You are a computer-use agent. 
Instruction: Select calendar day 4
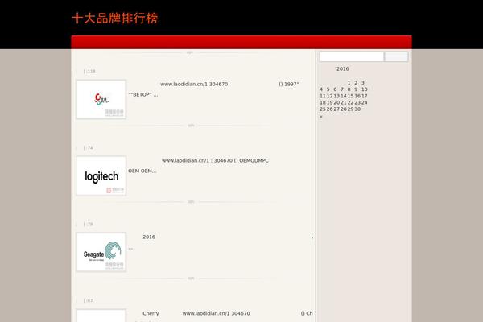(321, 89)
